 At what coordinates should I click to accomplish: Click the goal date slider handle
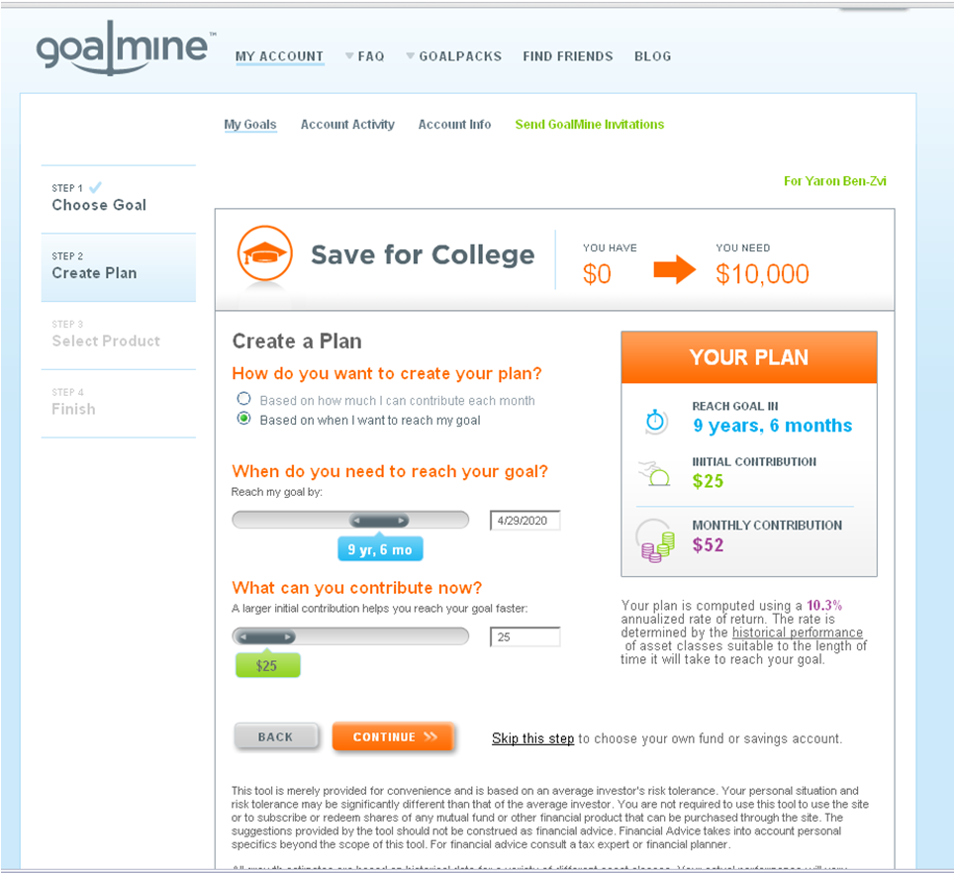[379, 520]
